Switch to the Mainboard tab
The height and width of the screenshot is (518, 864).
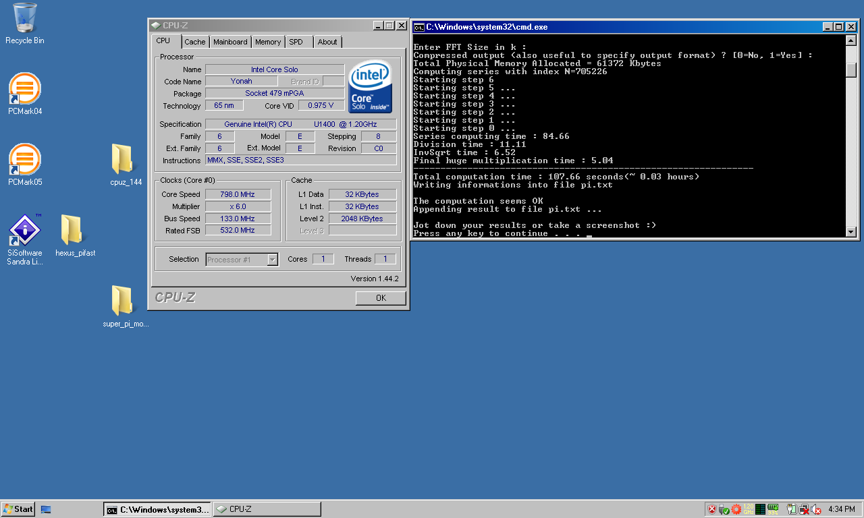click(230, 42)
